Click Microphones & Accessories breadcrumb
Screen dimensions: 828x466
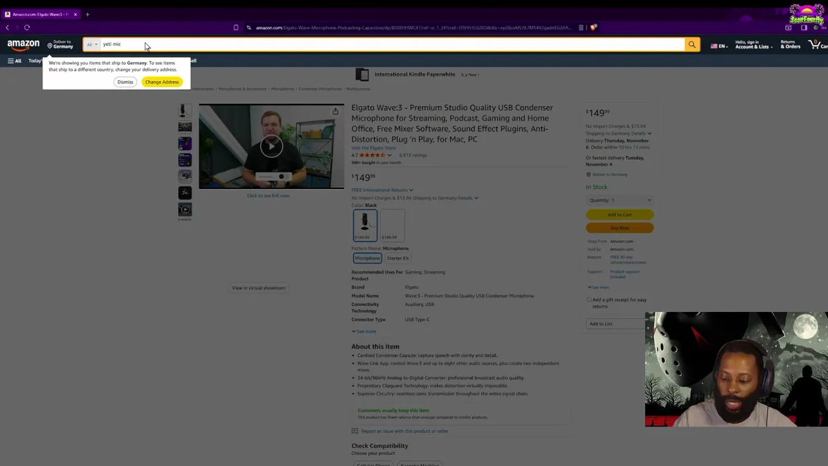243,89
